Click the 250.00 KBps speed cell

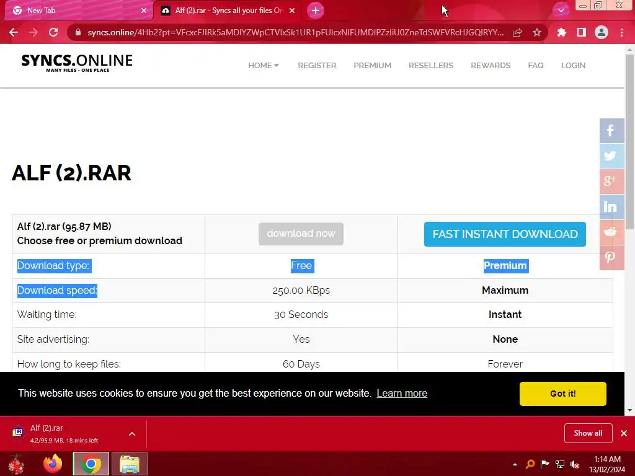(301, 290)
